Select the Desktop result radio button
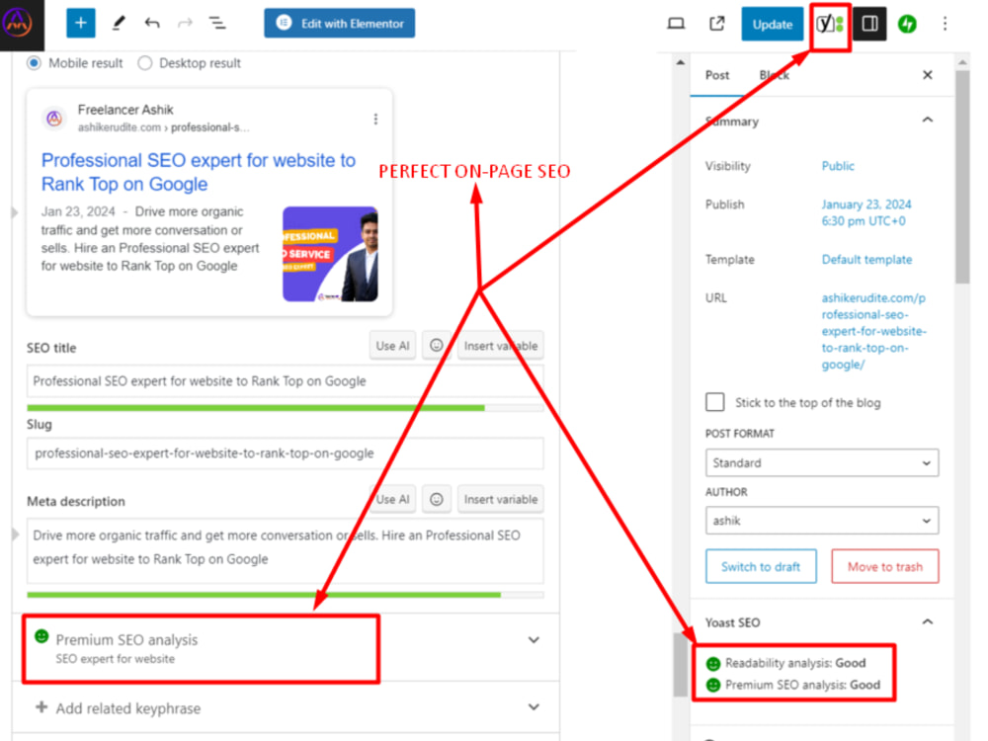The height and width of the screenshot is (741, 988). pos(145,63)
